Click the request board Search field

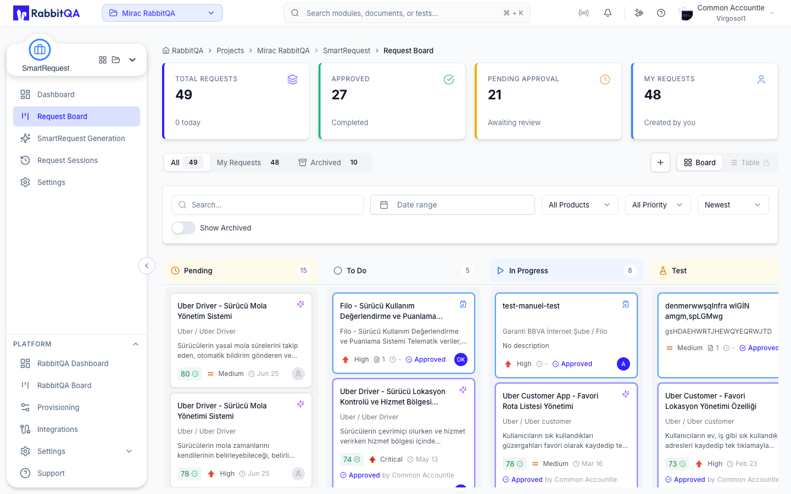pos(268,205)
